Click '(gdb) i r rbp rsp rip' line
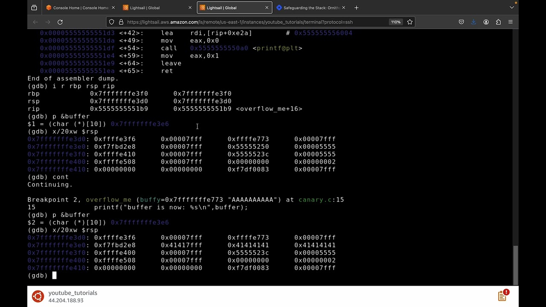The width and height of the screenshot is (546, 307). 71,86
